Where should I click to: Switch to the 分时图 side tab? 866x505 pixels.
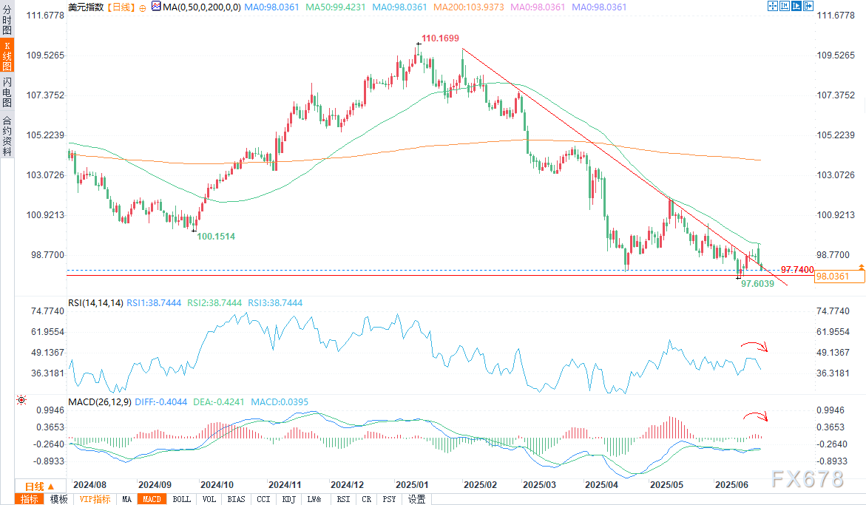point(7,18)
